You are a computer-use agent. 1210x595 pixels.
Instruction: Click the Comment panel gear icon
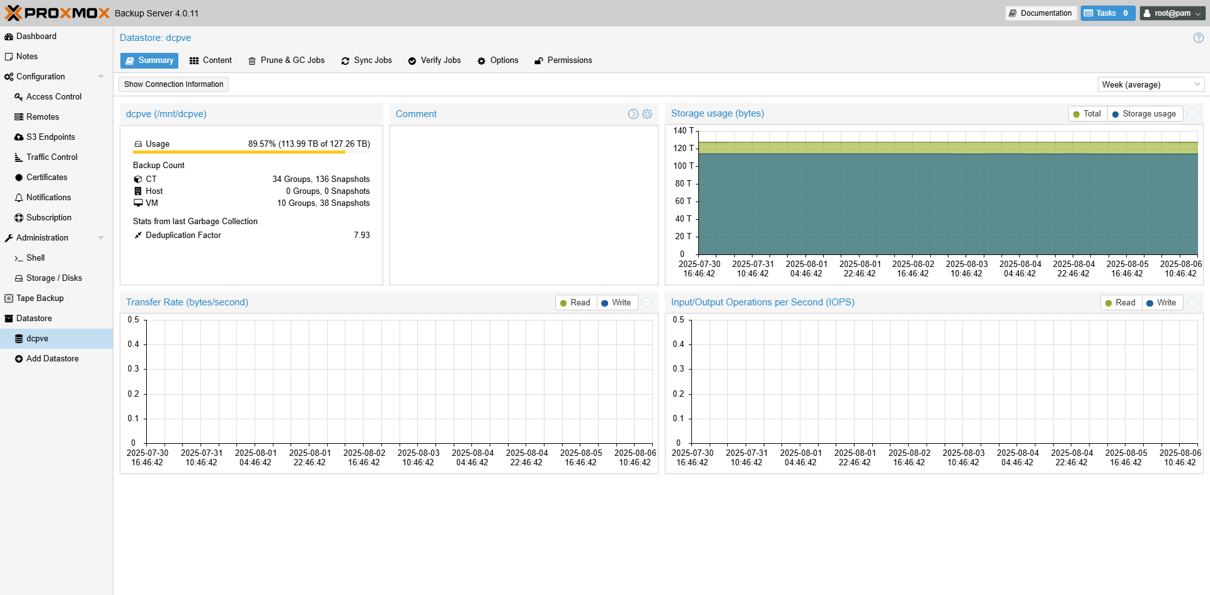click(647, 114)
